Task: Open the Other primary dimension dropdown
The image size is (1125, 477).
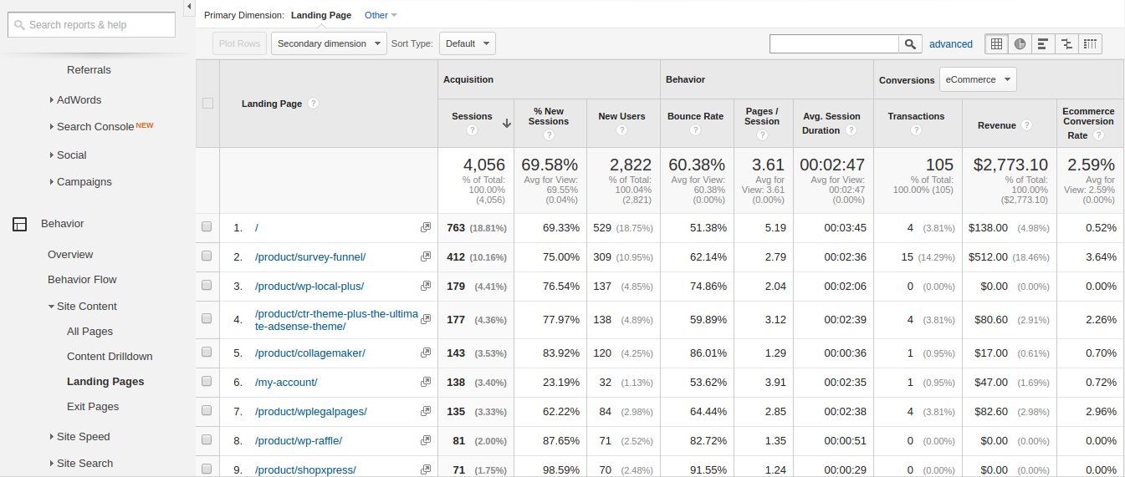Action: (x=381, y=15)
